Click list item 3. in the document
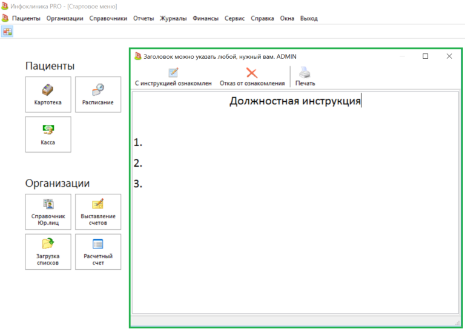465x331 pixels. pos(138,184)
